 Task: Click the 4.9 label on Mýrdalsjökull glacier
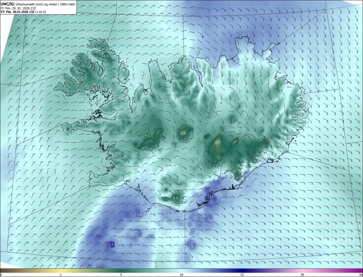176,198
